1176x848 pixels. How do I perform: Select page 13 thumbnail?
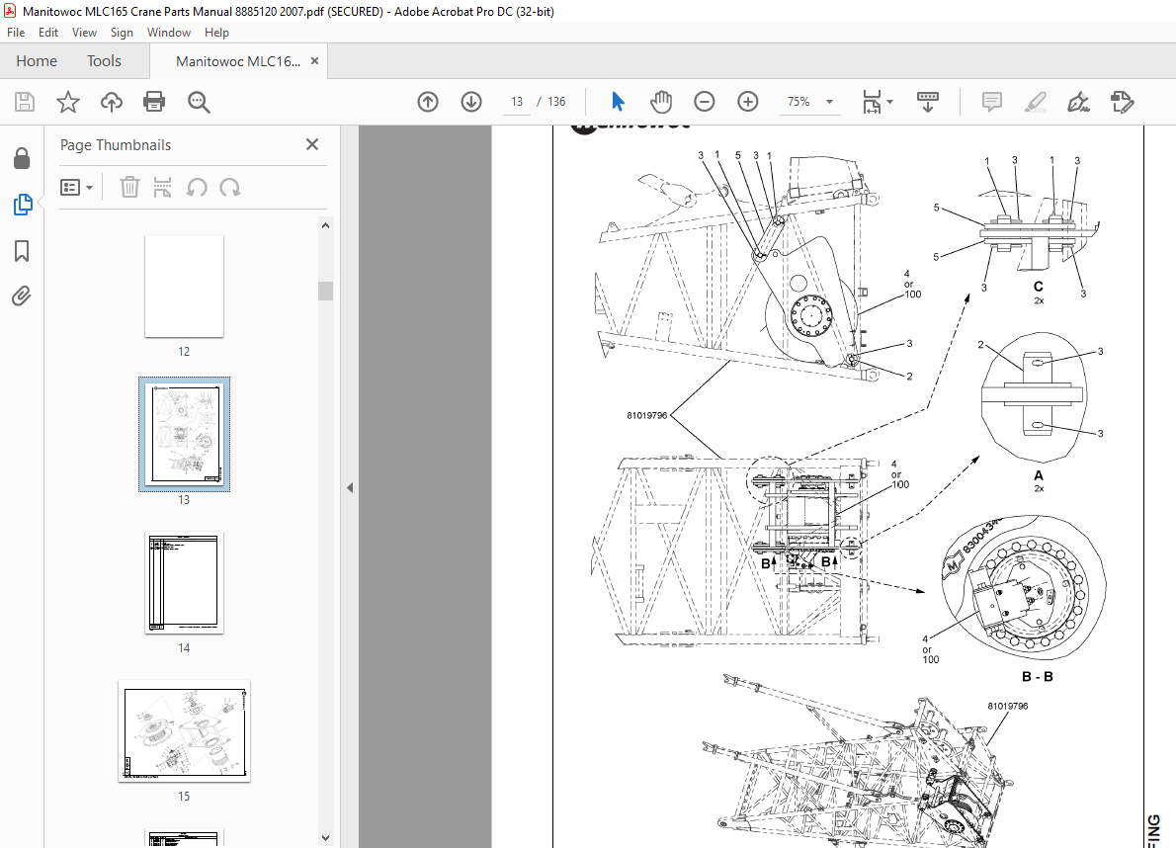point(184,434)
